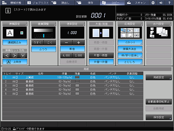
Task: Click tray 2 remaining paper level icon
Action: pyautogui.click(x=77, y=81)
